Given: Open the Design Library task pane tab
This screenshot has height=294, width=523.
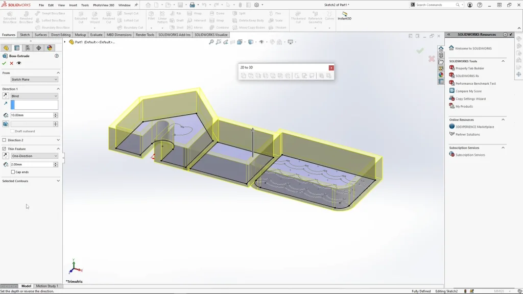Looking at the screenshot, I should click(441, 55).
